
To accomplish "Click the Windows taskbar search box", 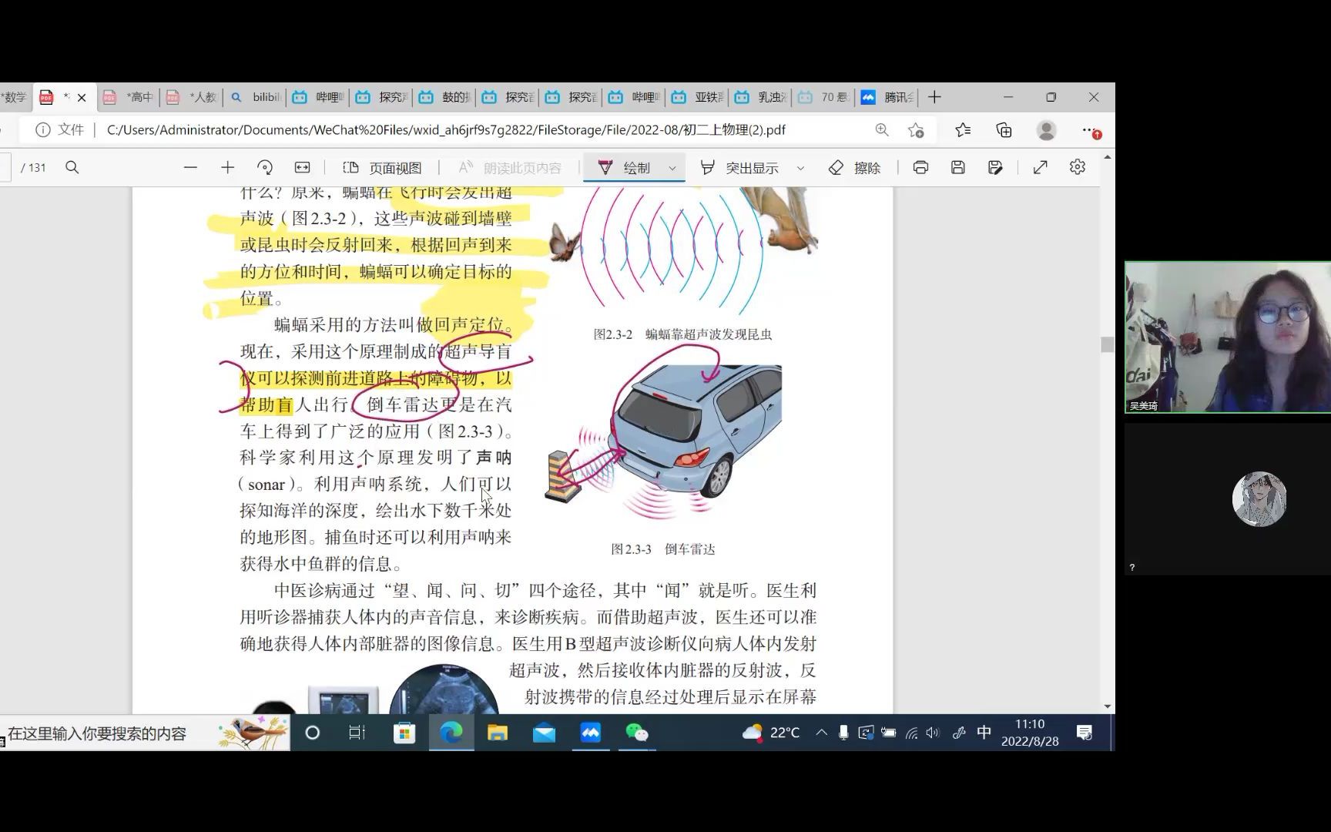I will tap(145, 733).
